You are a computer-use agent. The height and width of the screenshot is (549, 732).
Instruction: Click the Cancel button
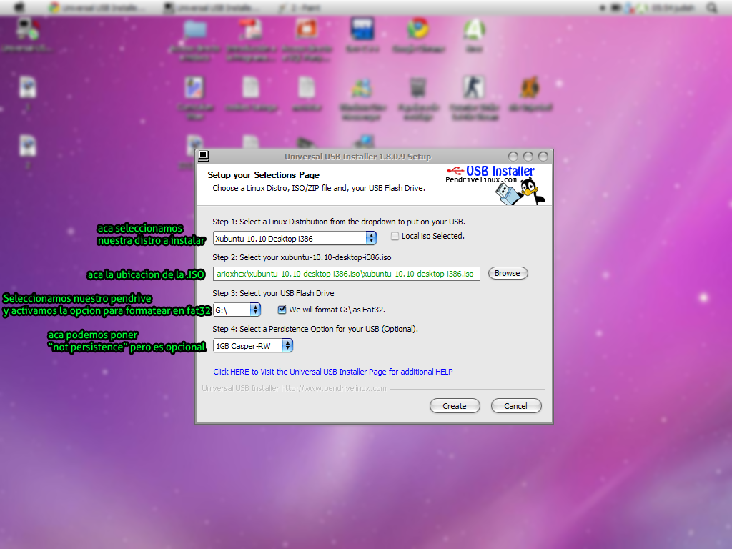click(x=516, y=406)
